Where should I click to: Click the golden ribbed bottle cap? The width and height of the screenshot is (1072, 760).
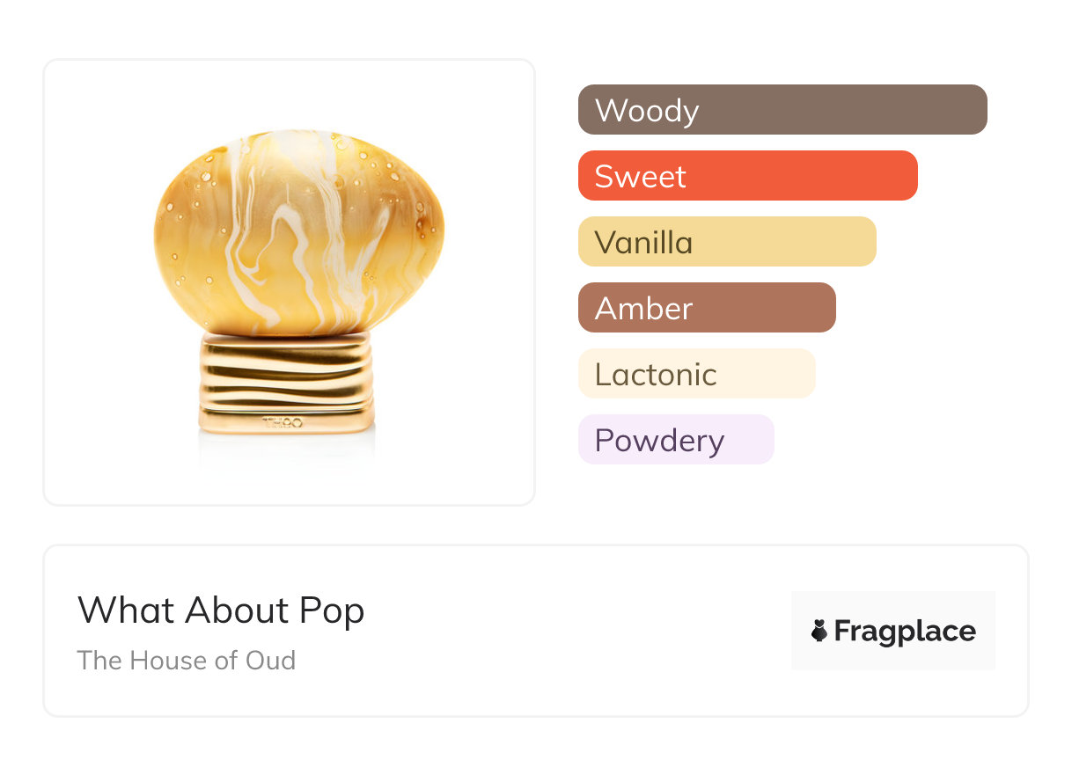coord(288,383)
